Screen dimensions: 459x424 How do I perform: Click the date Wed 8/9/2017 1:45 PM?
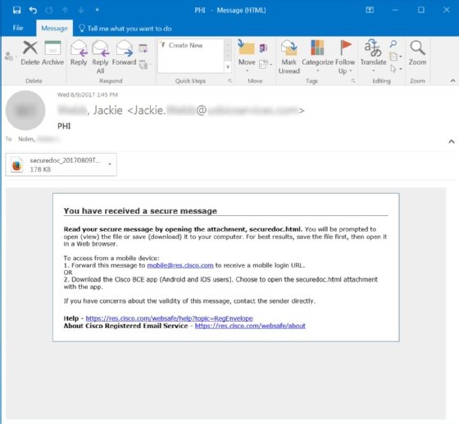click(87, 94)
